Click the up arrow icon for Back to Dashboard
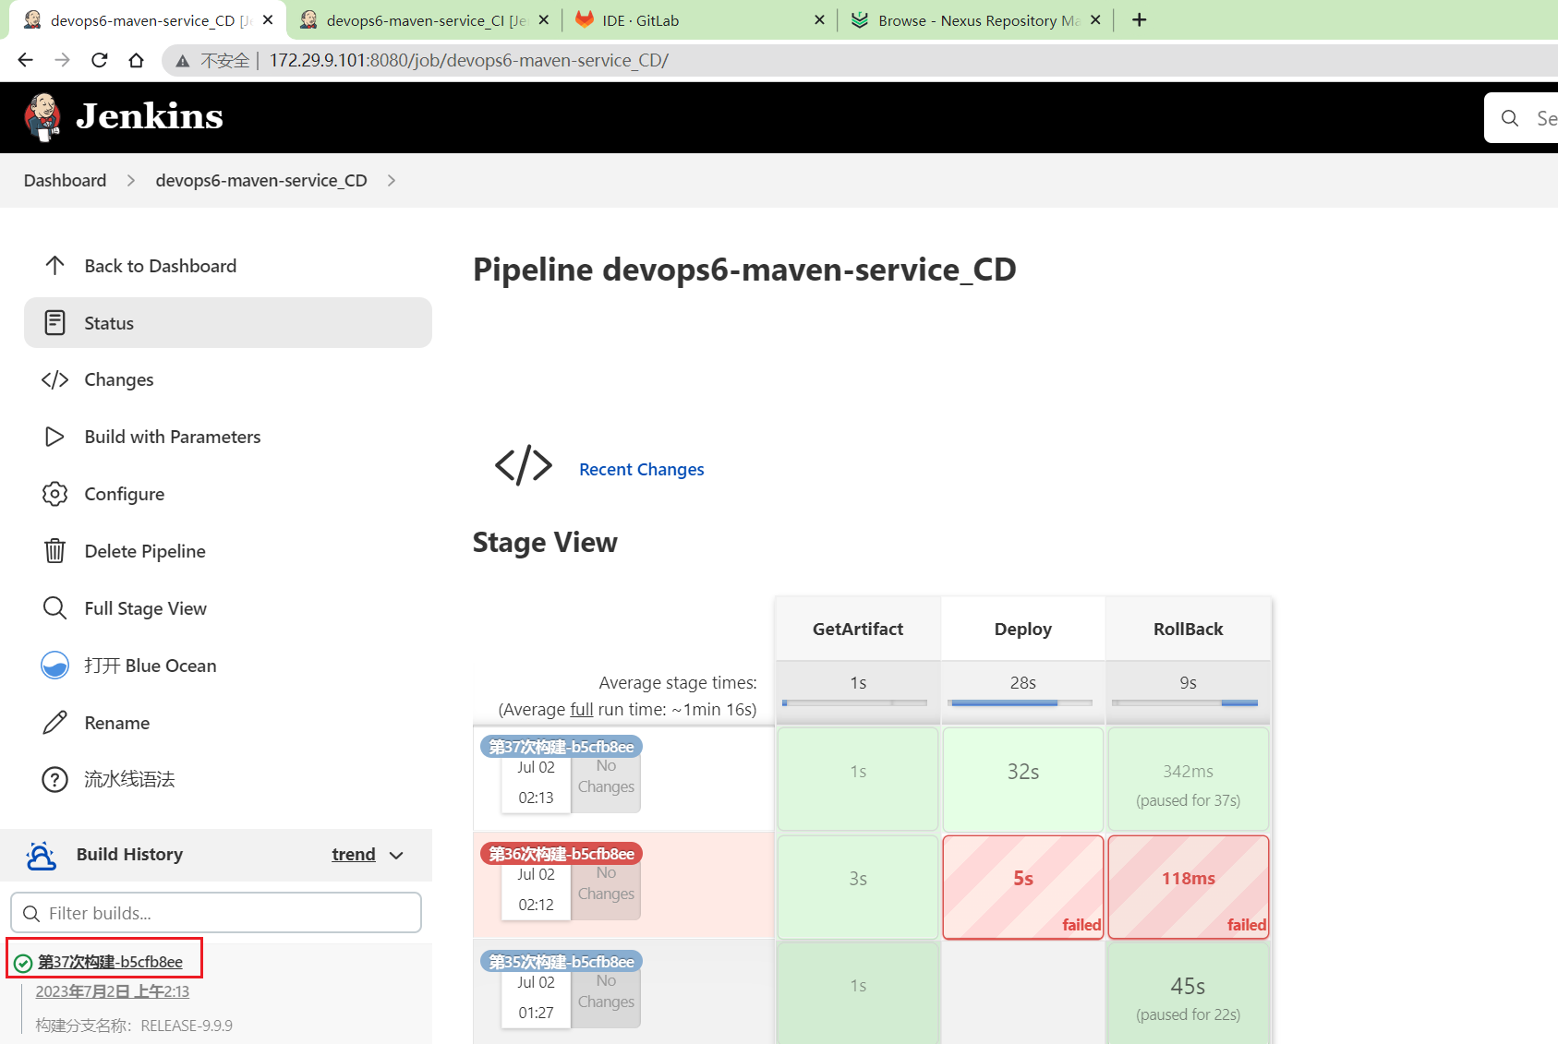This screenshot has height=1044, width=1558. coord(54,266)
